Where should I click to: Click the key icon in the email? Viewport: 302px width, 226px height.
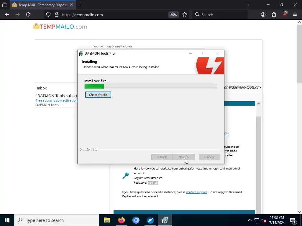coord(125,176)
